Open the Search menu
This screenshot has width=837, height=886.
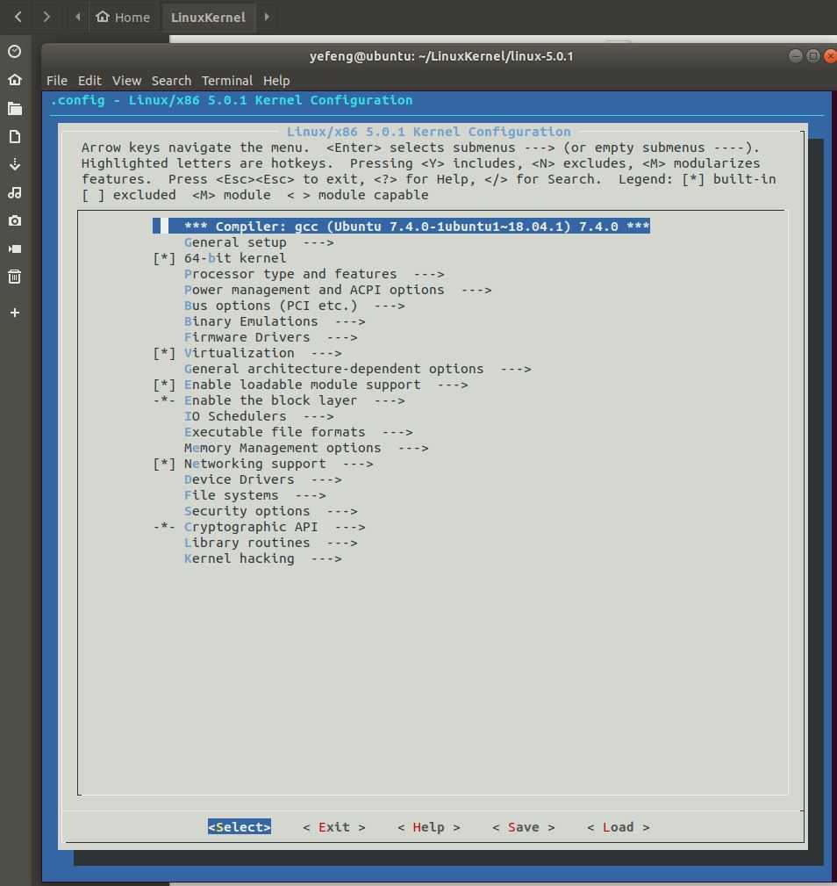pos(171,80)
